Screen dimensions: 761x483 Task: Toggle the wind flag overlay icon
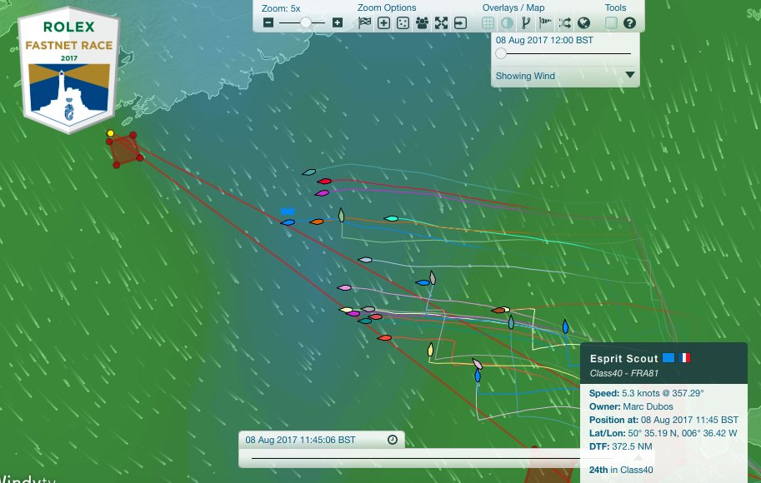coord(545,22)
